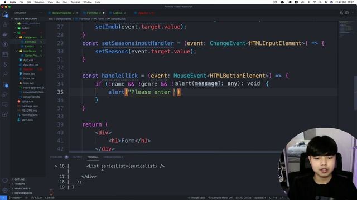Click Spaces: 4 indentation setting
The width and height of the screenshot is (357, 200).
[x=260, y=198]
